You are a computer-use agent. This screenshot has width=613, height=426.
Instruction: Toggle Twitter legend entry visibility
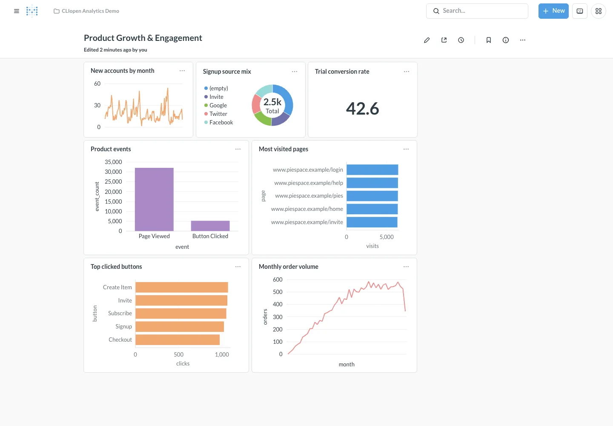[x=216, y=114]
